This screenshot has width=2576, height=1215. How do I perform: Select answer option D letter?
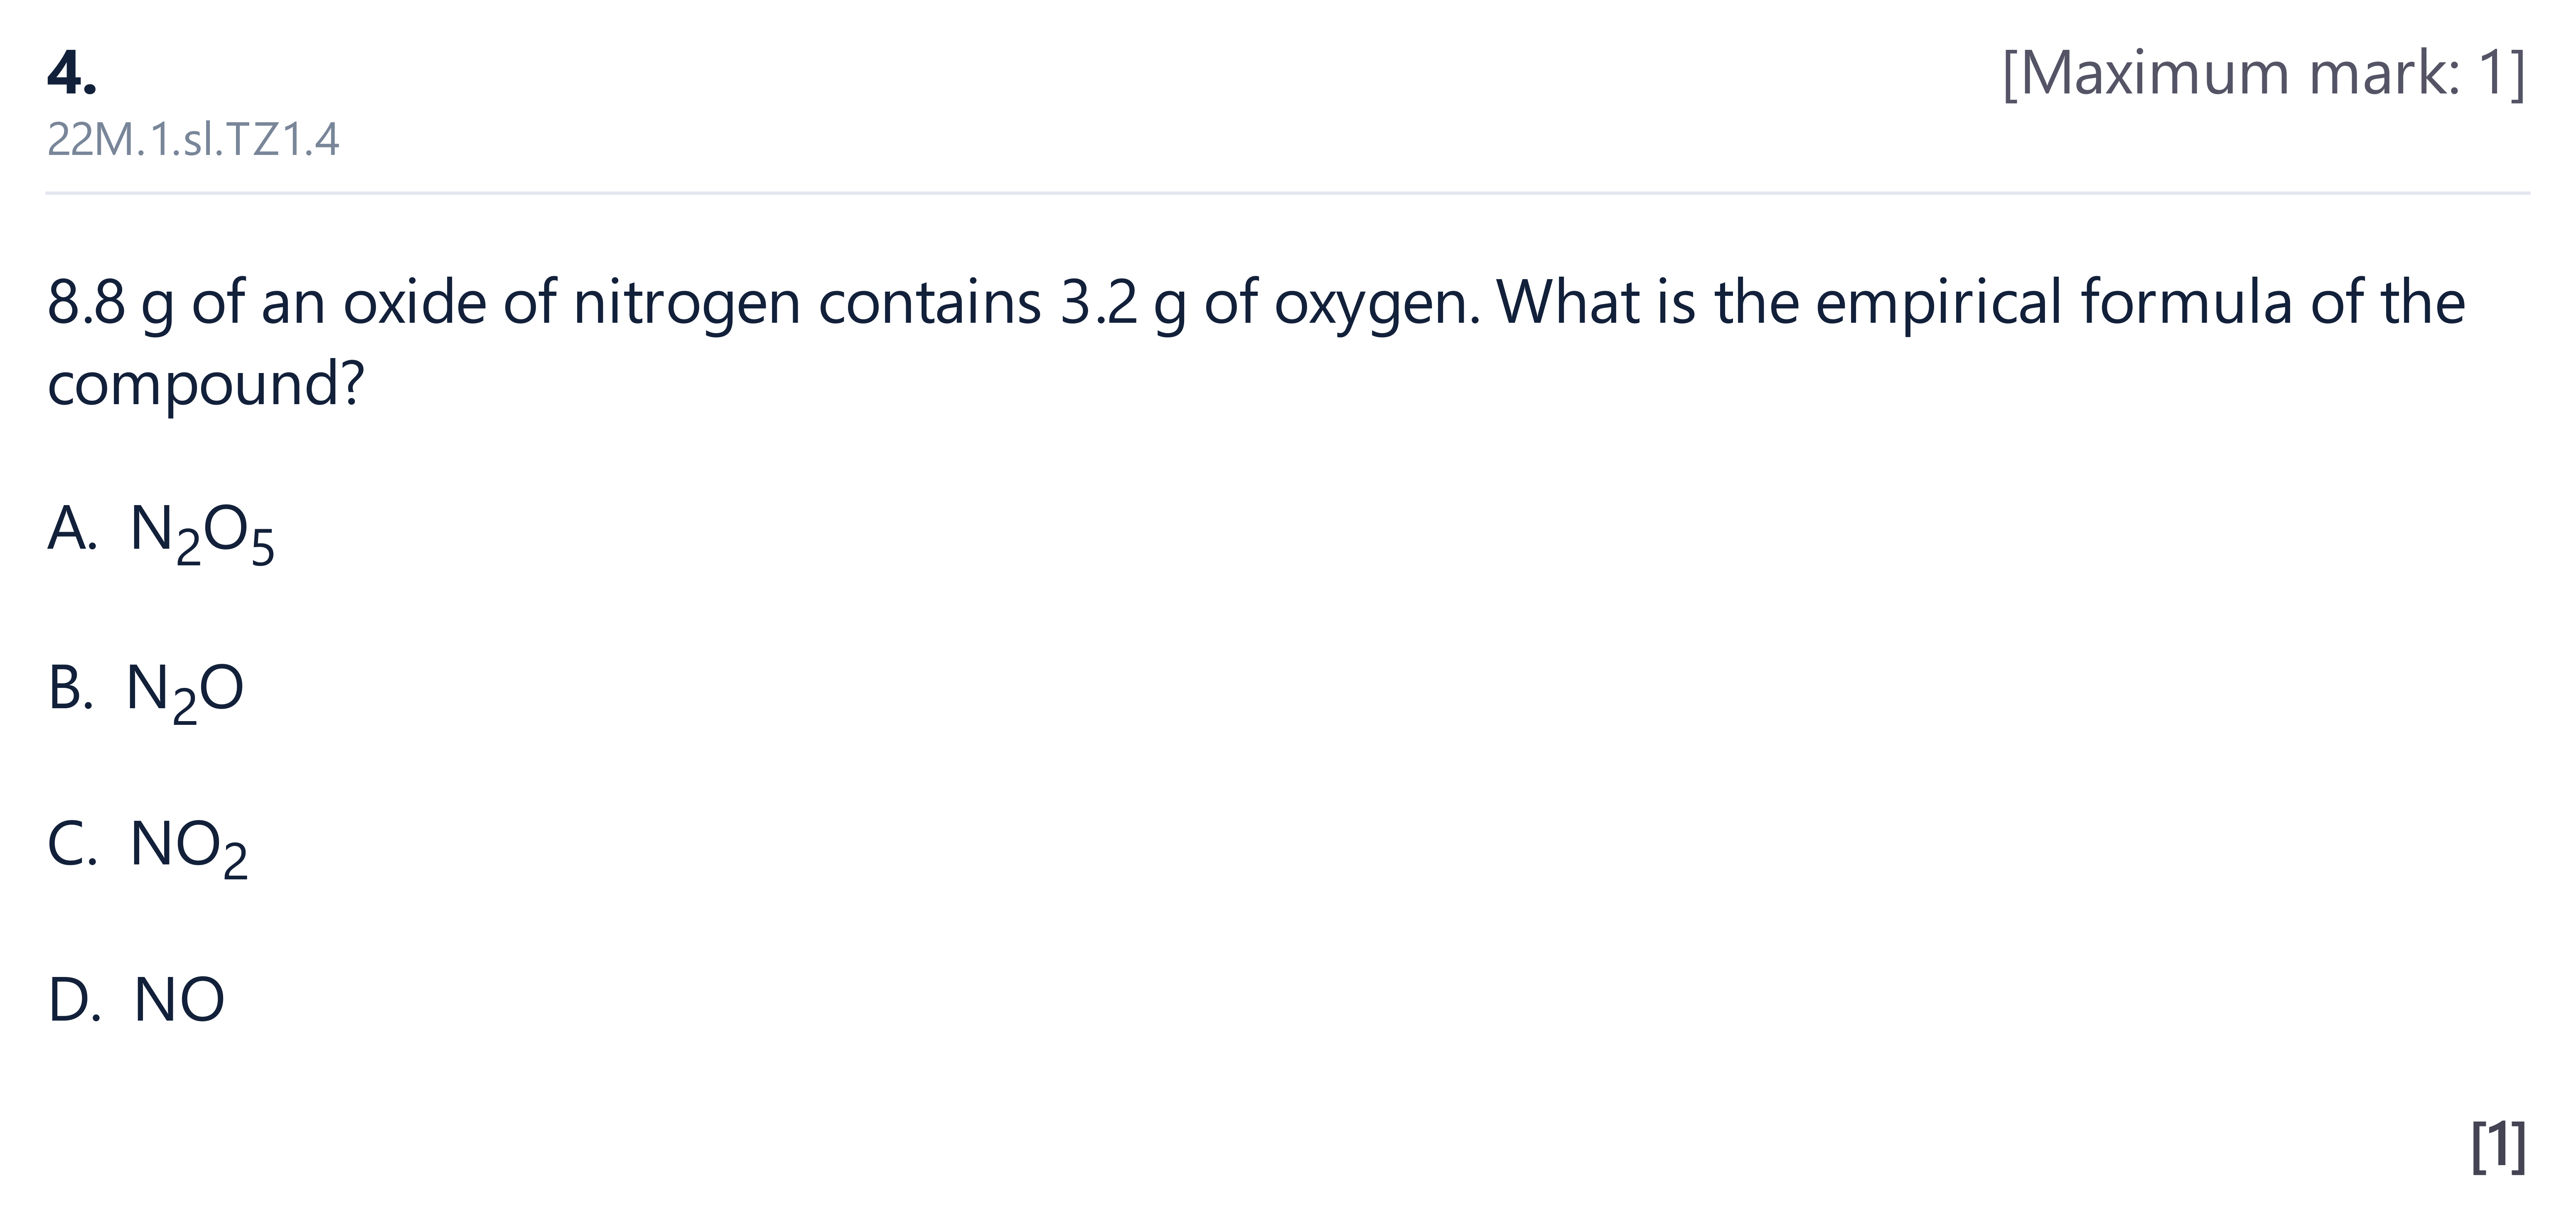(x=74, y=999)
